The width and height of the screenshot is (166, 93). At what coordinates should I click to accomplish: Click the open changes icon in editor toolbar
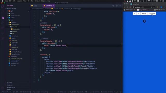pos(113,6)
